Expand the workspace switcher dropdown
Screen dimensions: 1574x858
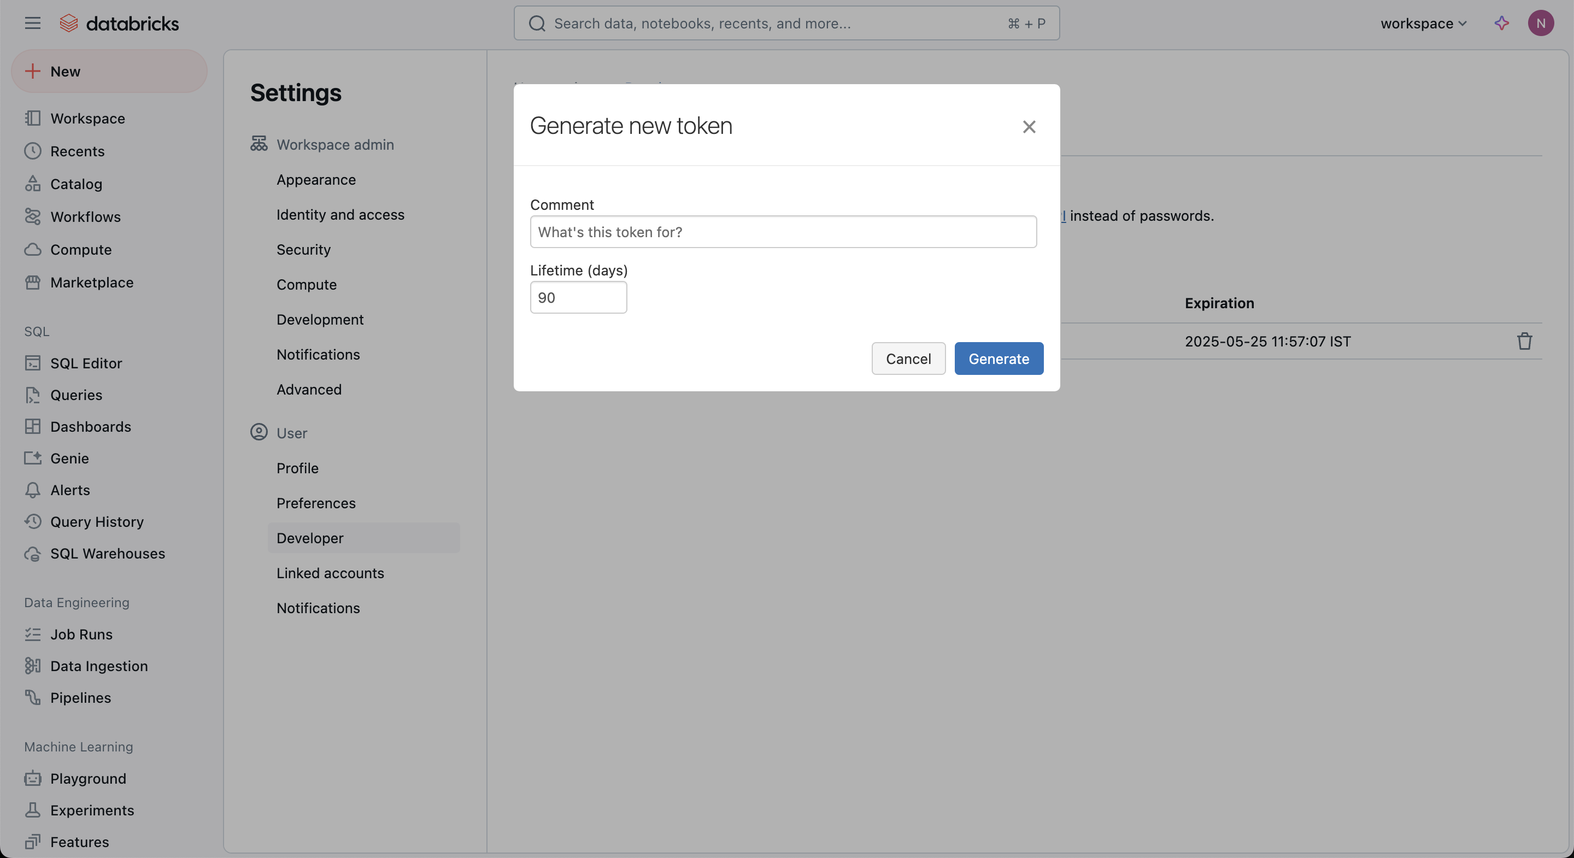click(x=1423, y=23)
